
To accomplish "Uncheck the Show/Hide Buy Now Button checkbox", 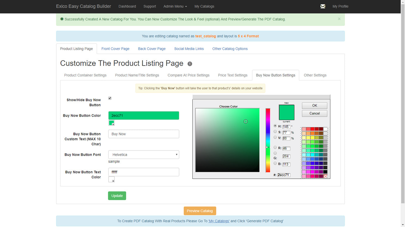I will tap(109, 98).
